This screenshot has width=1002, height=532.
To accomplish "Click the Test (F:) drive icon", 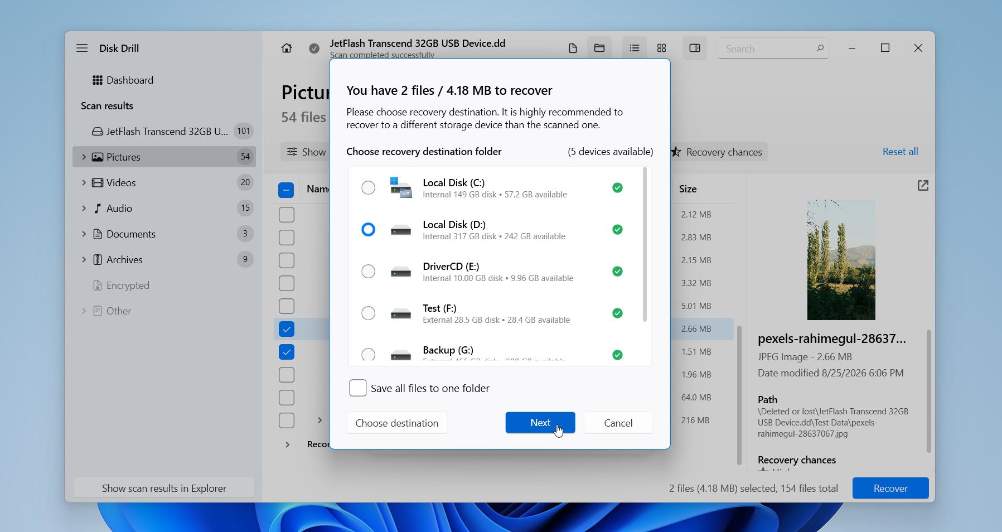I will point(401,314).
